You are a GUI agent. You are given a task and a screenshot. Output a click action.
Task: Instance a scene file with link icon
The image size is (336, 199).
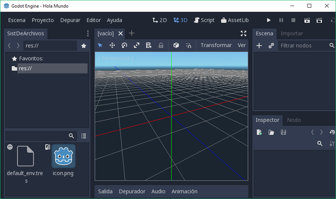[271, 46]
